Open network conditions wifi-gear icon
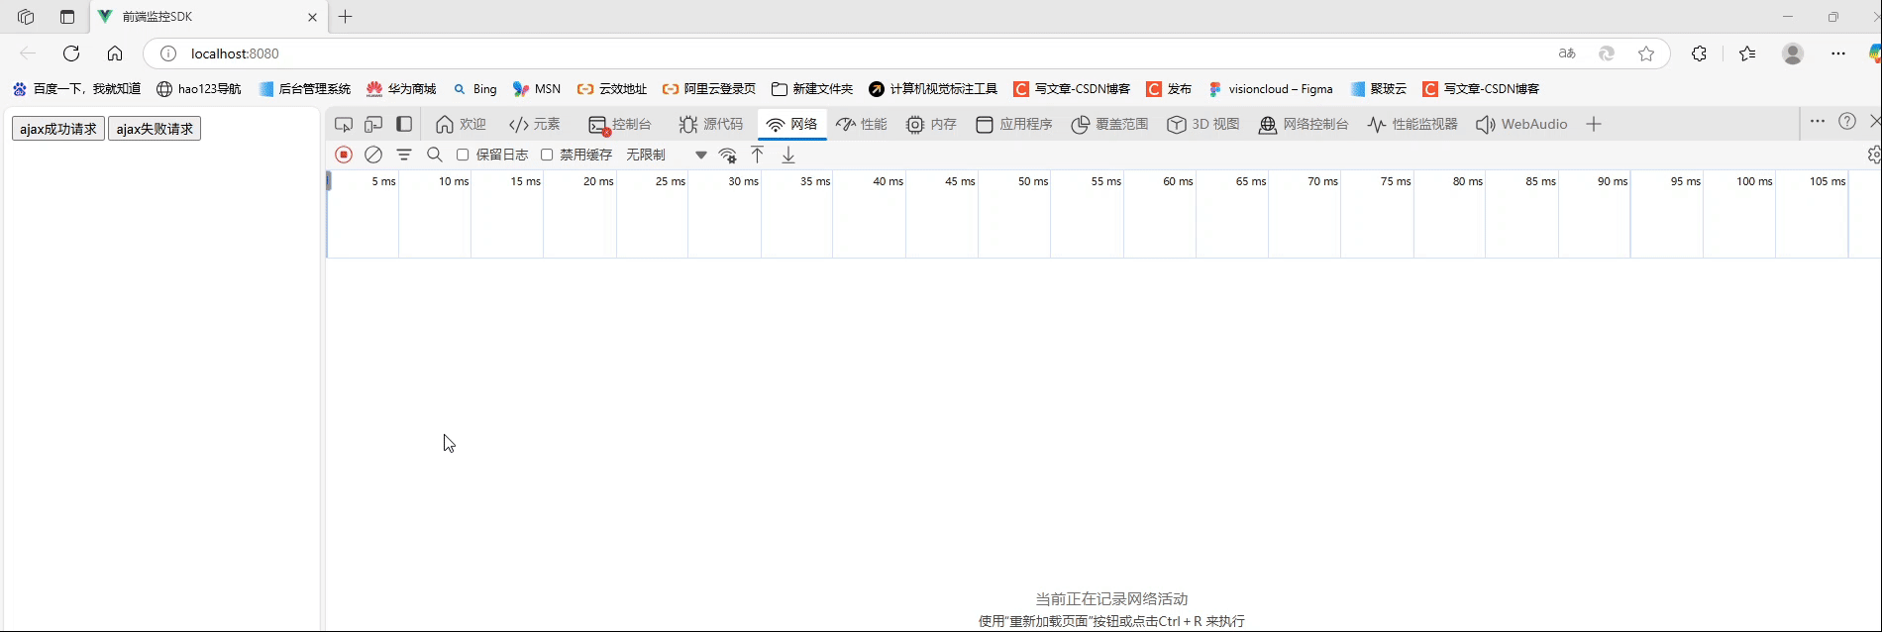This screenshot has height=632, width=1882. (728, 156)
